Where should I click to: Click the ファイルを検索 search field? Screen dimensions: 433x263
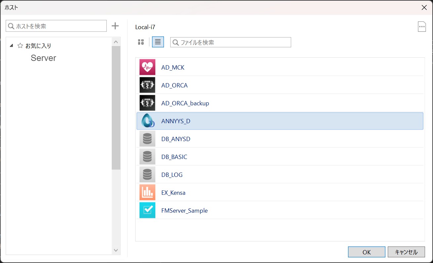(x=231, y=42)
